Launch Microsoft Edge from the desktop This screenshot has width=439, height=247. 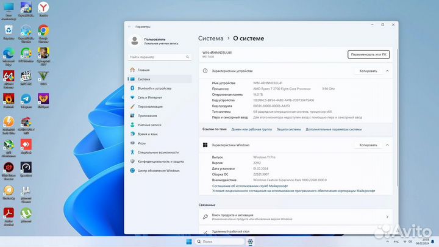click(9, 56)
